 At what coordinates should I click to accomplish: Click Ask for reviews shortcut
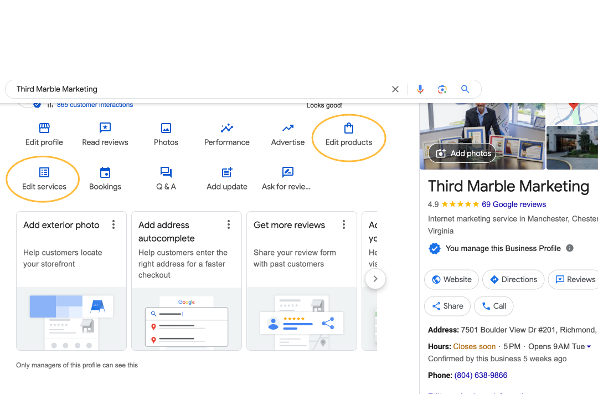pos(286,178)
